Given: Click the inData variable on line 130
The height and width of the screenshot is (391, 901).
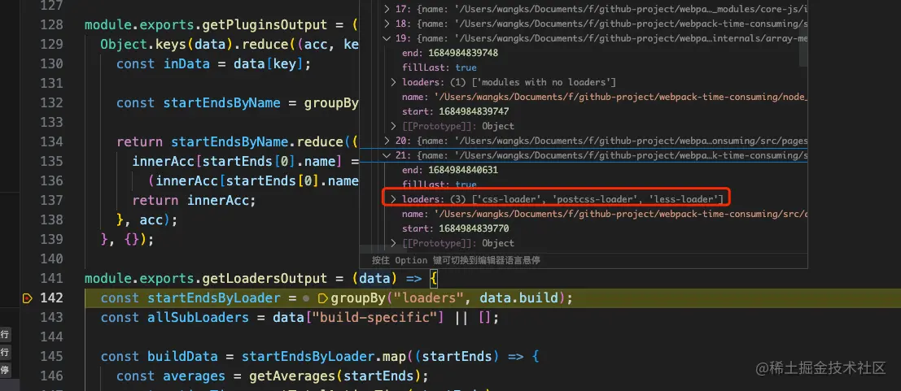Looking at the screenshot, I should [x=186, y=63].
